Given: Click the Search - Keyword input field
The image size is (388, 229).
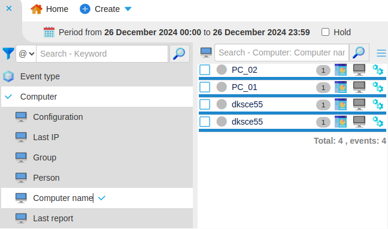Looking at the screenshot, I should (x=102, y=54).
